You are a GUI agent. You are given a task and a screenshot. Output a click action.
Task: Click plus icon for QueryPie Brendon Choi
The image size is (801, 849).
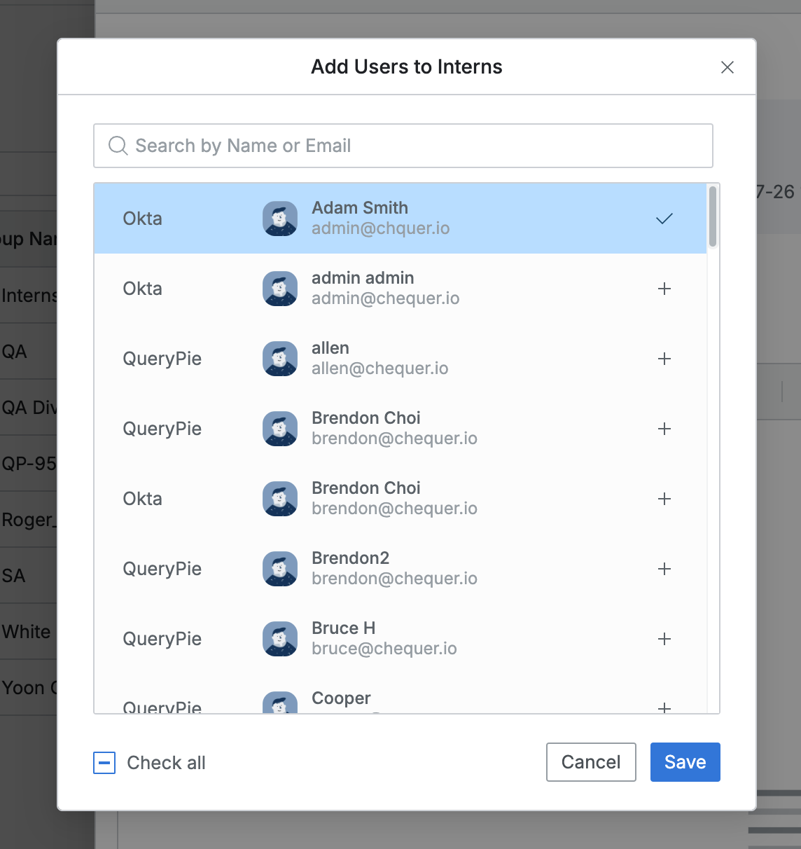tap(664, 429)
